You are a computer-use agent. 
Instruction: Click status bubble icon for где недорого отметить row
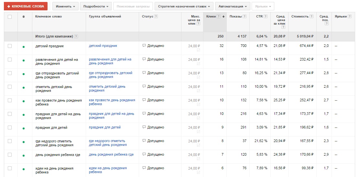point(144,141)
